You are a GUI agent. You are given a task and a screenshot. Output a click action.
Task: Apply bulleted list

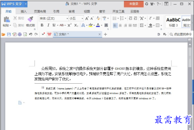(115, 18)
